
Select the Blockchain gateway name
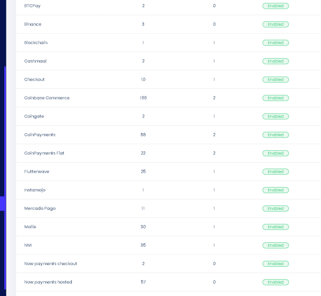tap(36, 43)
